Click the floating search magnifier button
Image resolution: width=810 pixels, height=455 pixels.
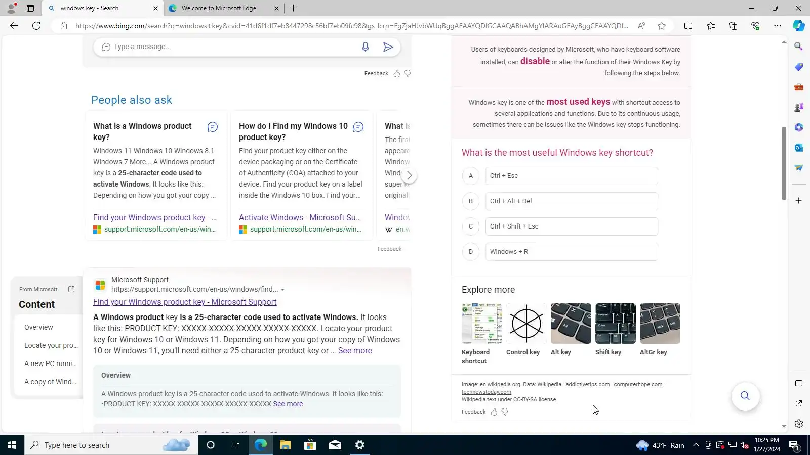[745, 396]
